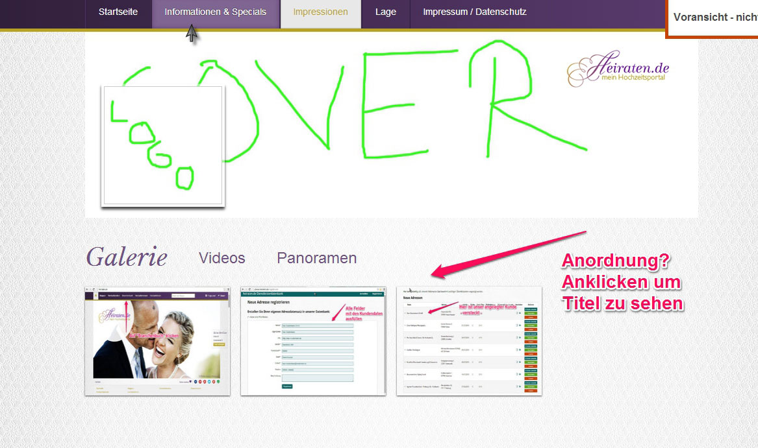
Task: Click Heiraten.de logo inside first thumbnail
Action: click(x=114, y=318)
